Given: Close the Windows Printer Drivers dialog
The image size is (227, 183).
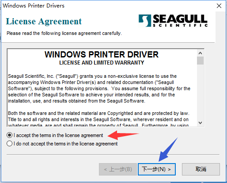Looking at the screenshot, I should [219, 6].
